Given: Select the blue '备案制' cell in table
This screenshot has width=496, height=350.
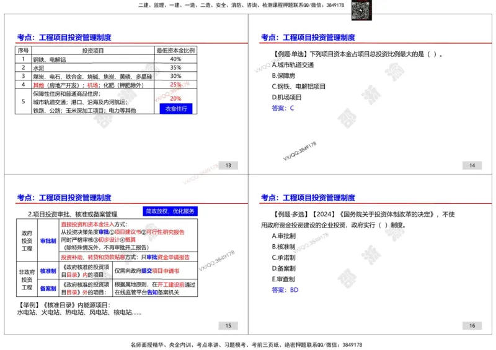Looking at the screenshot, I should pyautogui.click(x=48, y=288).
